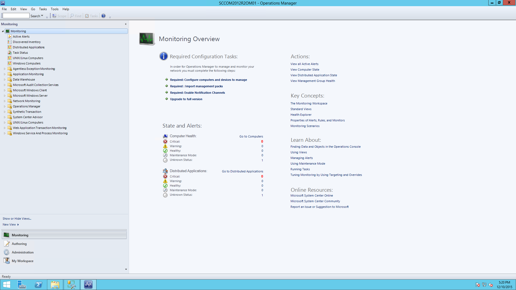Click inside the search input field
516x290 pixels.
point(16,15)
